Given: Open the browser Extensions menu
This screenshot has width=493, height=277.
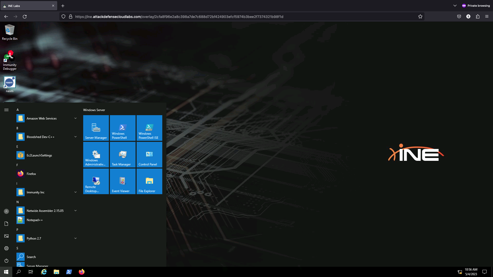Looking at the screenshot, I should (478, 17).
